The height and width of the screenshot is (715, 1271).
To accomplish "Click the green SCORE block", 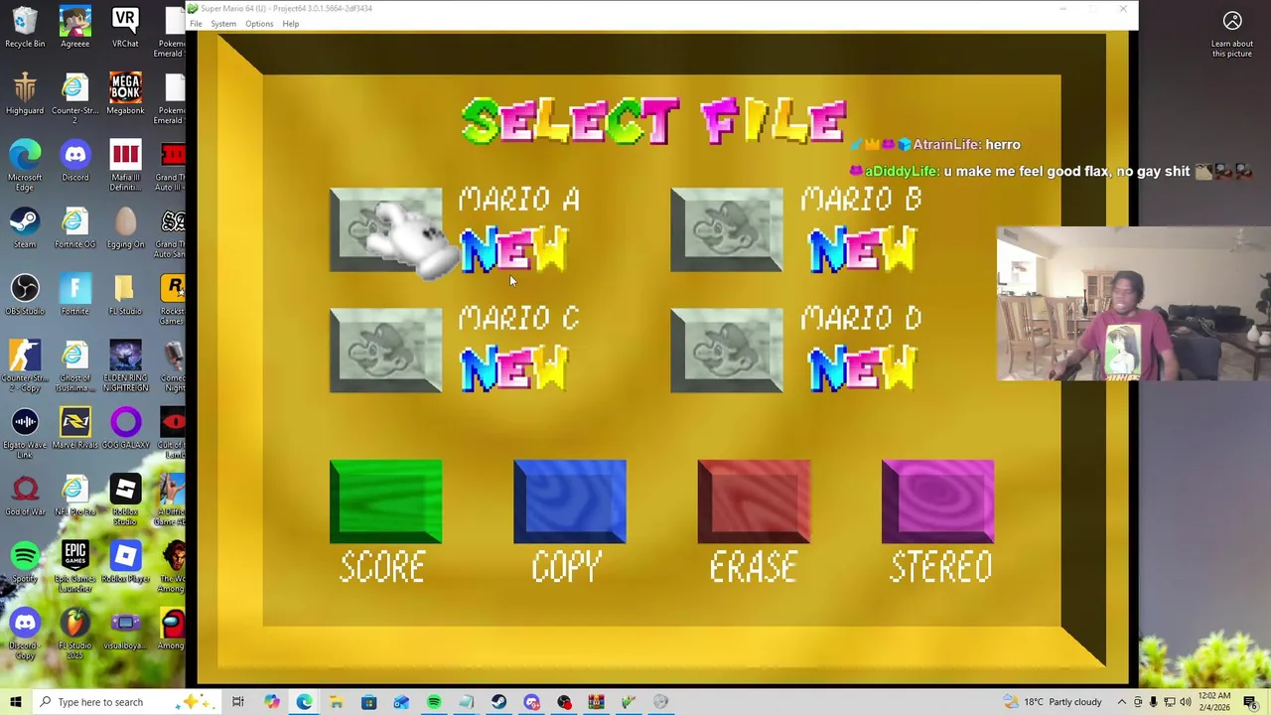I will (385, 501).
